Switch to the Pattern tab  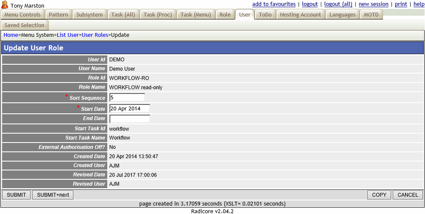point(59,15)
